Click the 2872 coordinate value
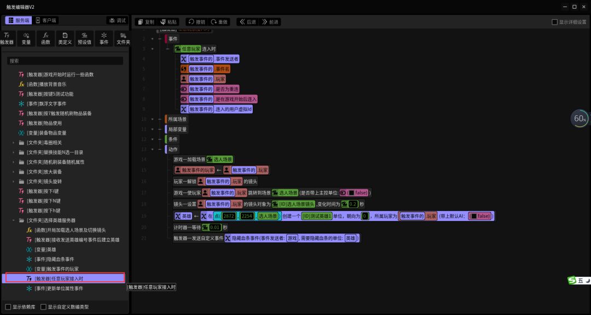The height and width of the screenshot is (315, 591). (228, 216)
